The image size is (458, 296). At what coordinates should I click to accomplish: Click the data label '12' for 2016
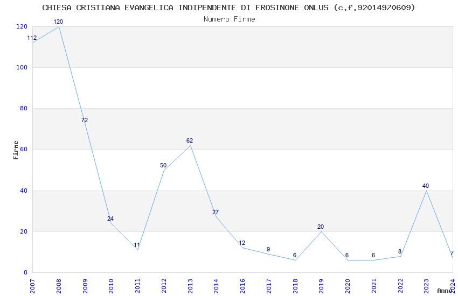242,243
